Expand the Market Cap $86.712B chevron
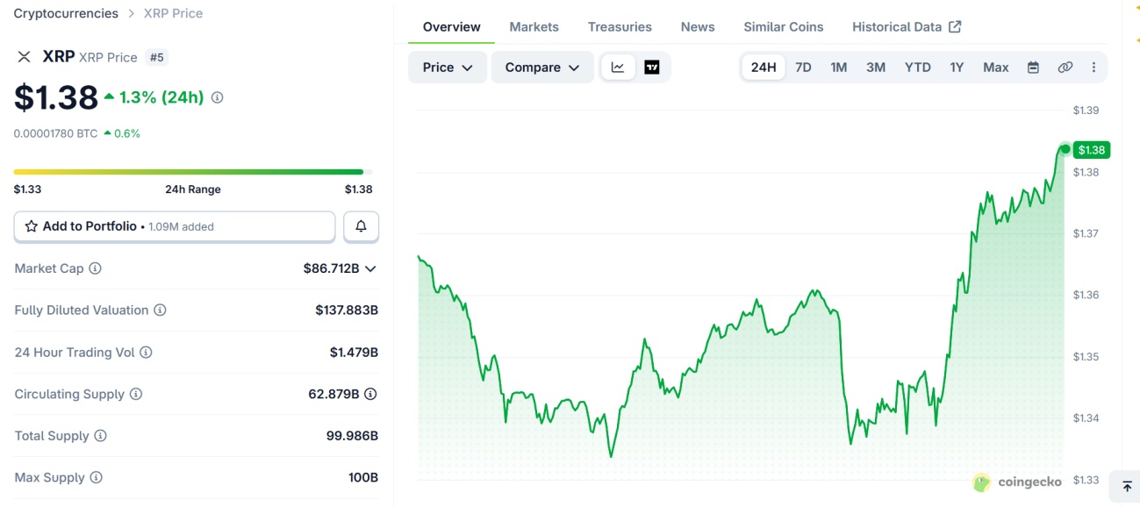 point(370,268)
